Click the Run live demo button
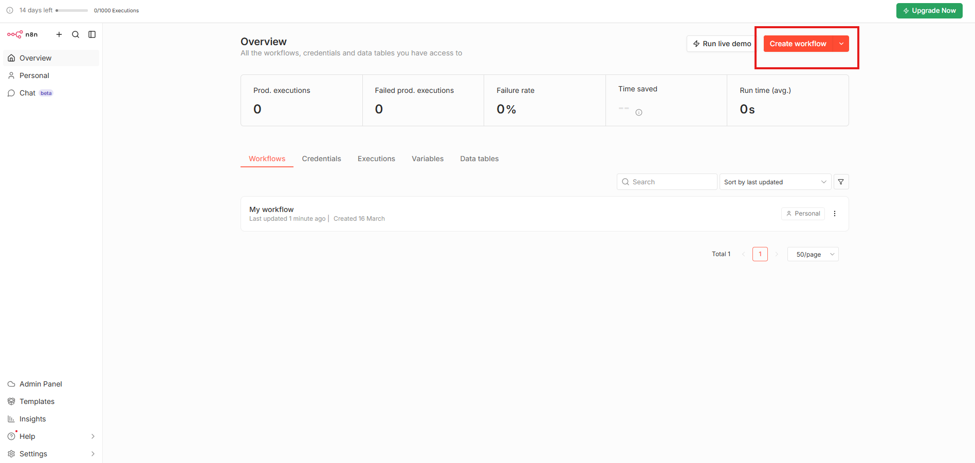Image resolution: width=975 pixels, height=463 pixels. tap(722, 44)
